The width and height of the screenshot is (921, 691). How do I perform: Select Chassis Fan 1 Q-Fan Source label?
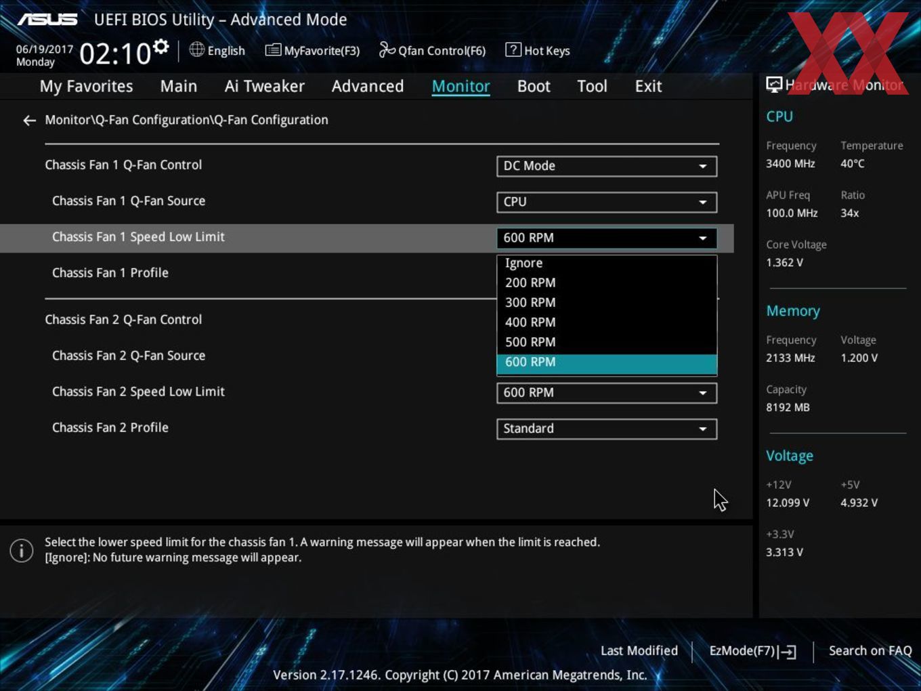129,201
